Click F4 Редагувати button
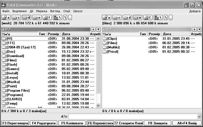 (x=44, y=123)
